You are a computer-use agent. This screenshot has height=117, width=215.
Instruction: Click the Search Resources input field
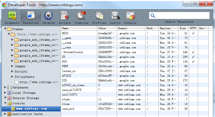coord(179,16)
